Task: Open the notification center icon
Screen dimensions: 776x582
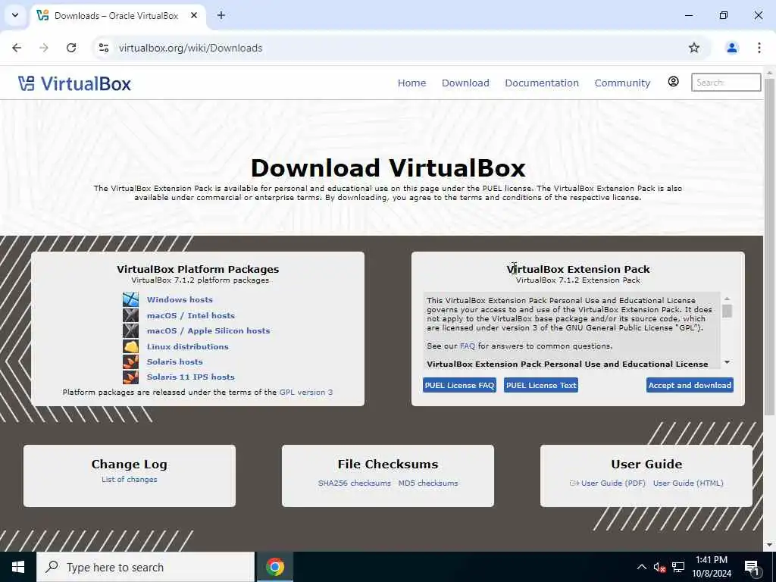Action: click(x=753, y=568)
